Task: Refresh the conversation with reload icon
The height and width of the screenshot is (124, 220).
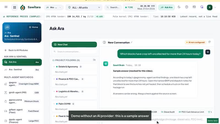Action: click(x=209, y=42)
